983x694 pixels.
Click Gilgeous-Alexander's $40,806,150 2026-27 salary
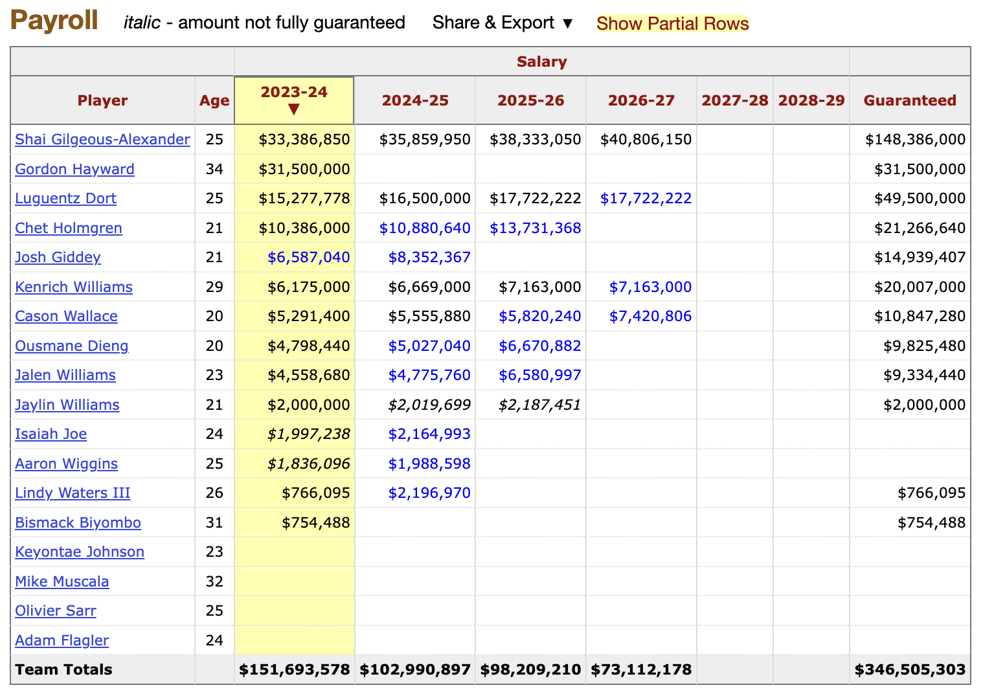646,139
